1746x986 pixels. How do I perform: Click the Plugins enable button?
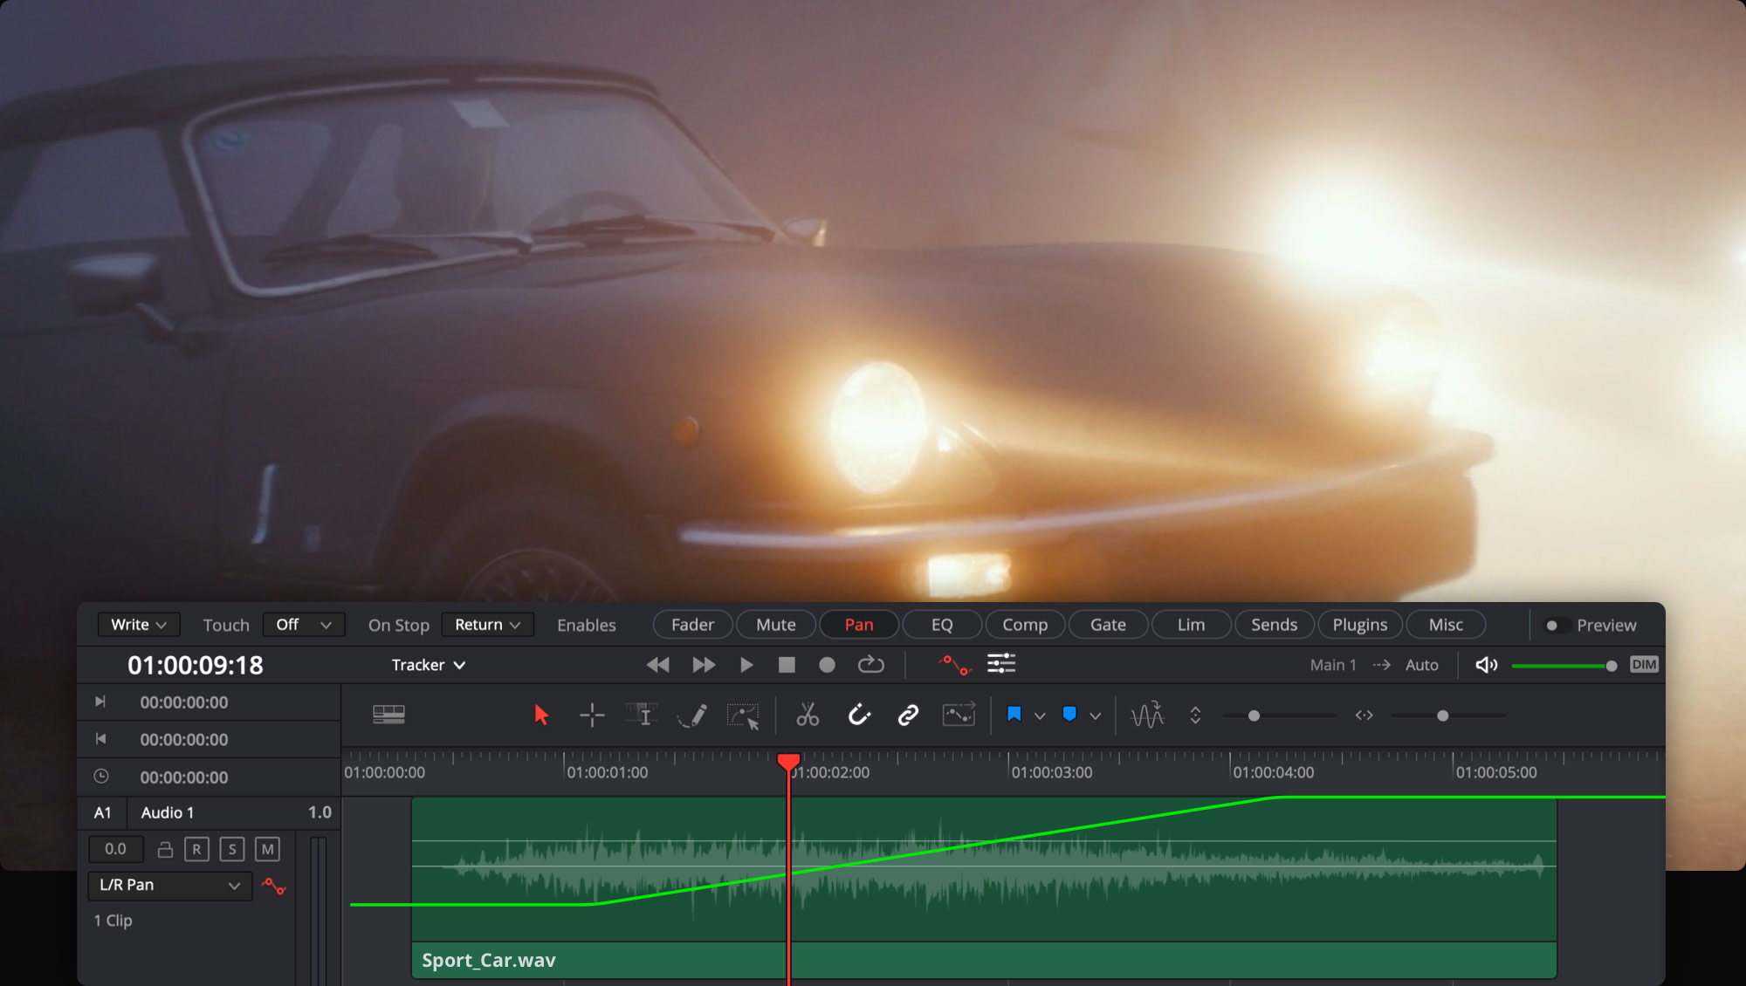click(x=1359, y=625)
